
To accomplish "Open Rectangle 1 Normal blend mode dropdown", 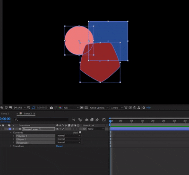I will click(x=69, y=142).
